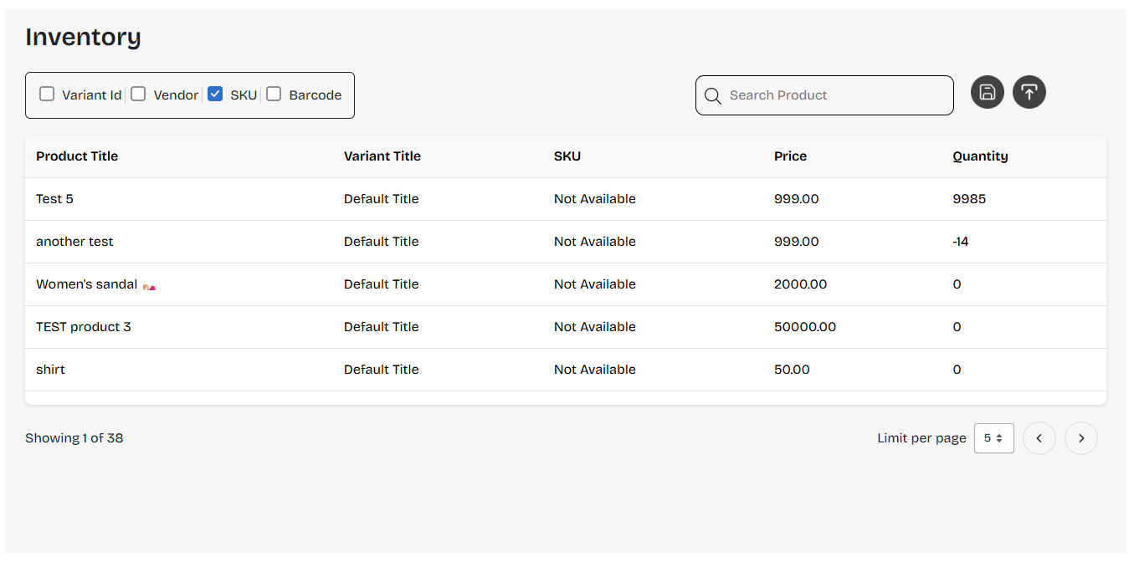Tick the Vendor column checkbox
The image size is (1134, 562).
point(139,94)
